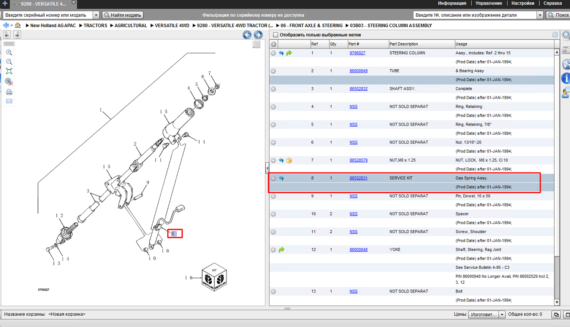Open the service kit part link 86502831
Image resolution: width=570 pixels, height=327 pixels.
point(358,178)
